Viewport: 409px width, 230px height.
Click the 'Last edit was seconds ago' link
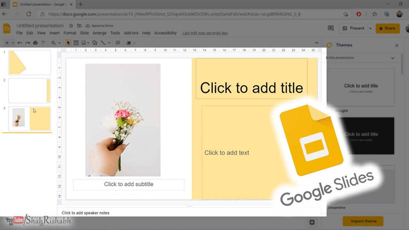pyautogui.click(x=205, y=33)
